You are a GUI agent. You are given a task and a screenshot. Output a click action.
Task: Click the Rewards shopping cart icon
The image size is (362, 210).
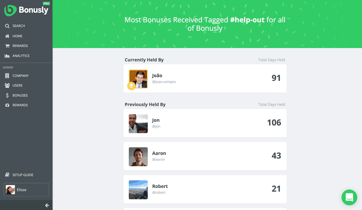pyautogui.click(x=7, y=46)
